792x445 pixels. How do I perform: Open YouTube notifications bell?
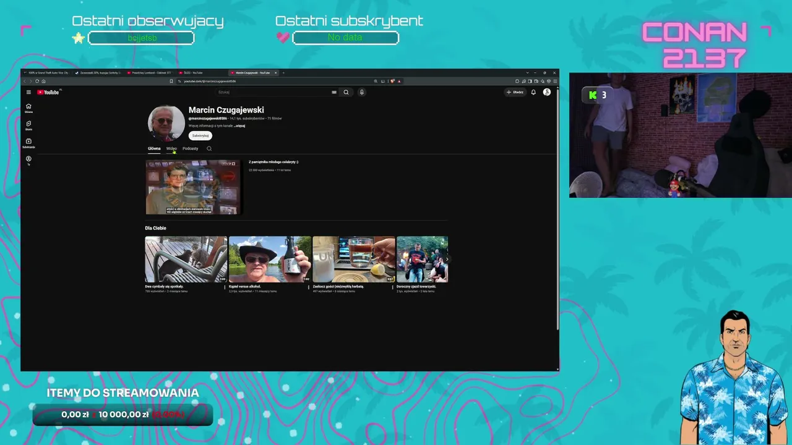[x=533, y=92]
